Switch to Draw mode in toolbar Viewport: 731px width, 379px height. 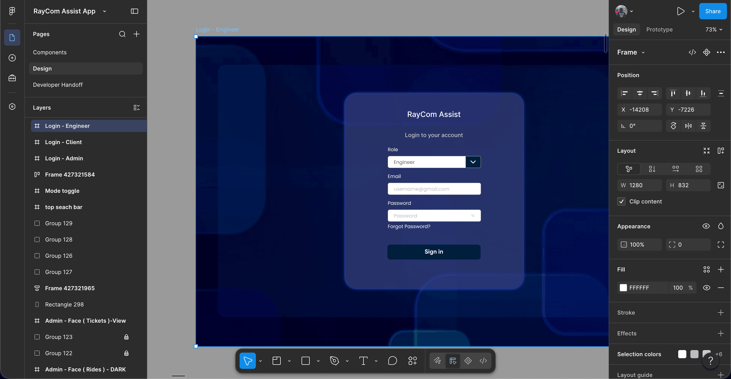coord(437,360)
